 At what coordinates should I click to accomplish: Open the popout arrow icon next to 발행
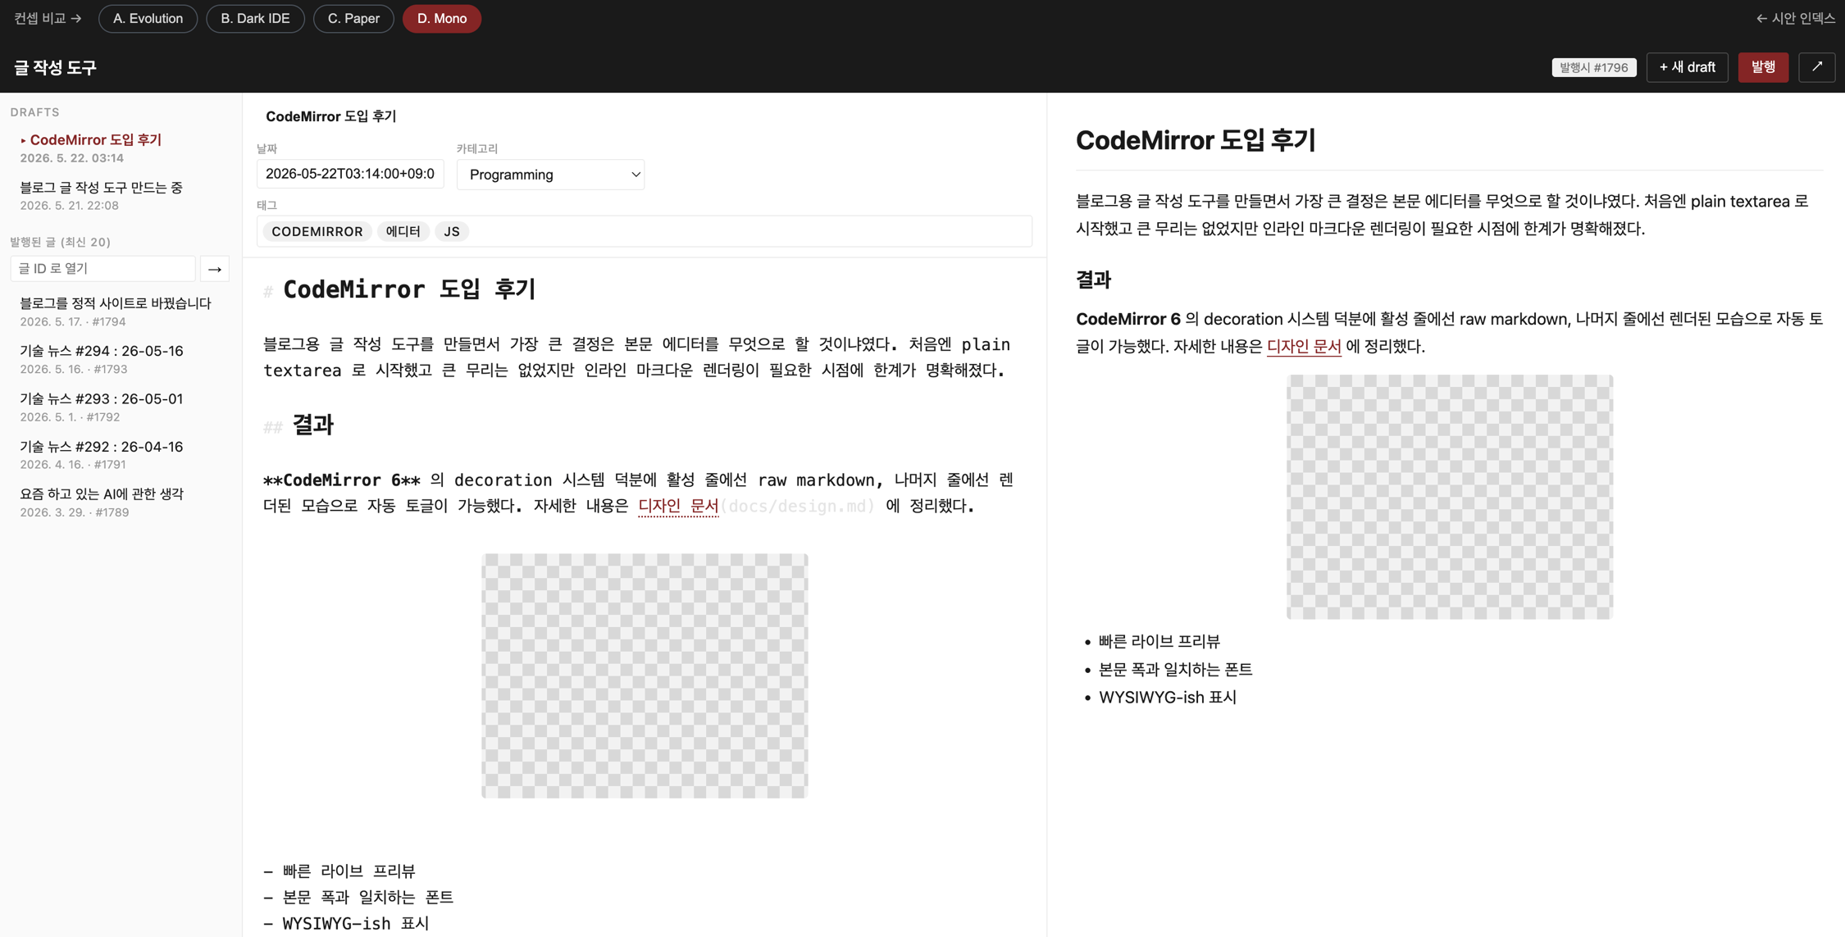click(x=1816, y=67)
